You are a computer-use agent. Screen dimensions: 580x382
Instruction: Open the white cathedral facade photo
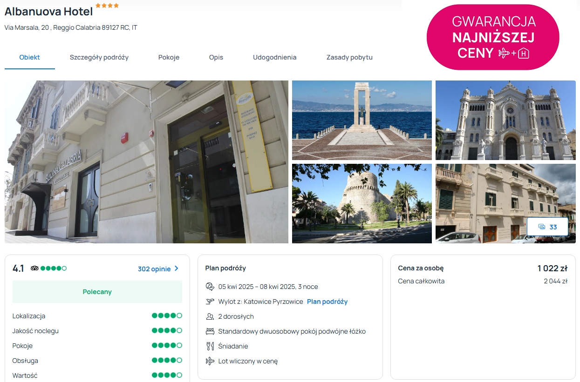[x=505, y=120]
